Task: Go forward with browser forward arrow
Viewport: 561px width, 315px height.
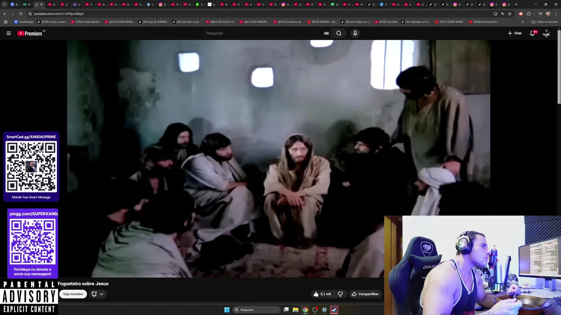Action: point(12,14)
